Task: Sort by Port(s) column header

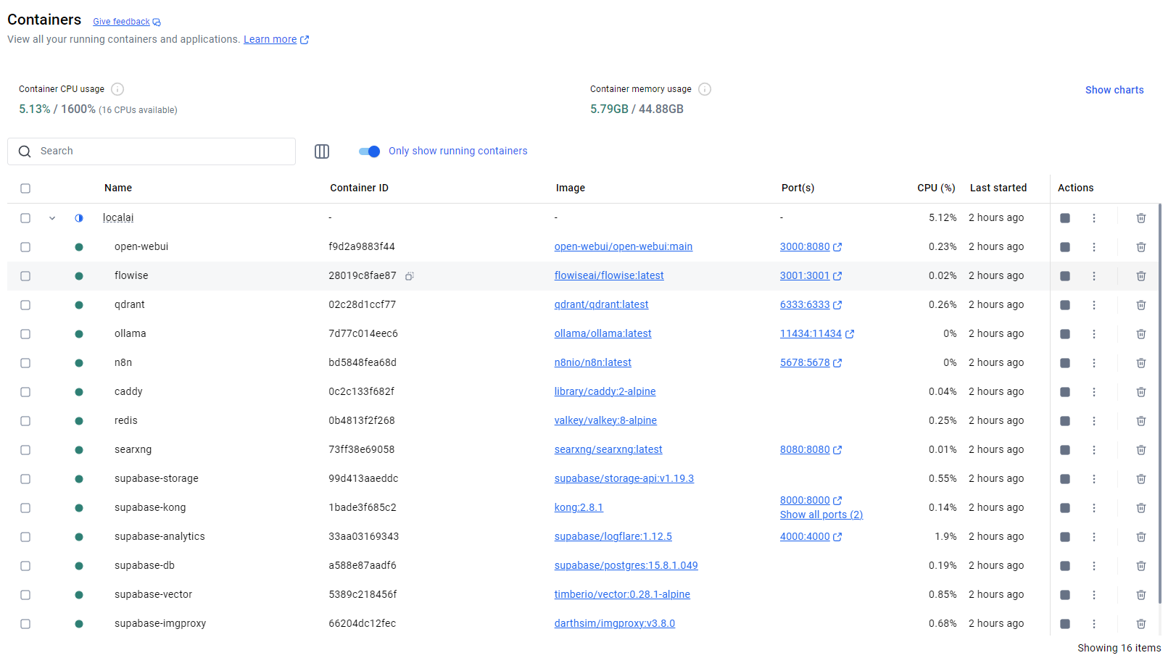Action: (798, 188)
